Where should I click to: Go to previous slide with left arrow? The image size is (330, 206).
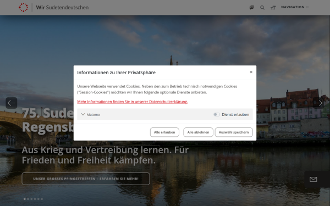click(x=12, y=103)
